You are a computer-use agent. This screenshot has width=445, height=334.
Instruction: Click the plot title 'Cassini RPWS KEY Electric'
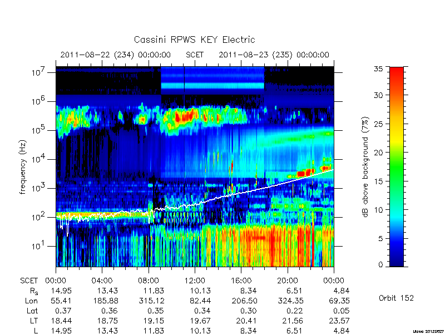(x=194, y=40)
